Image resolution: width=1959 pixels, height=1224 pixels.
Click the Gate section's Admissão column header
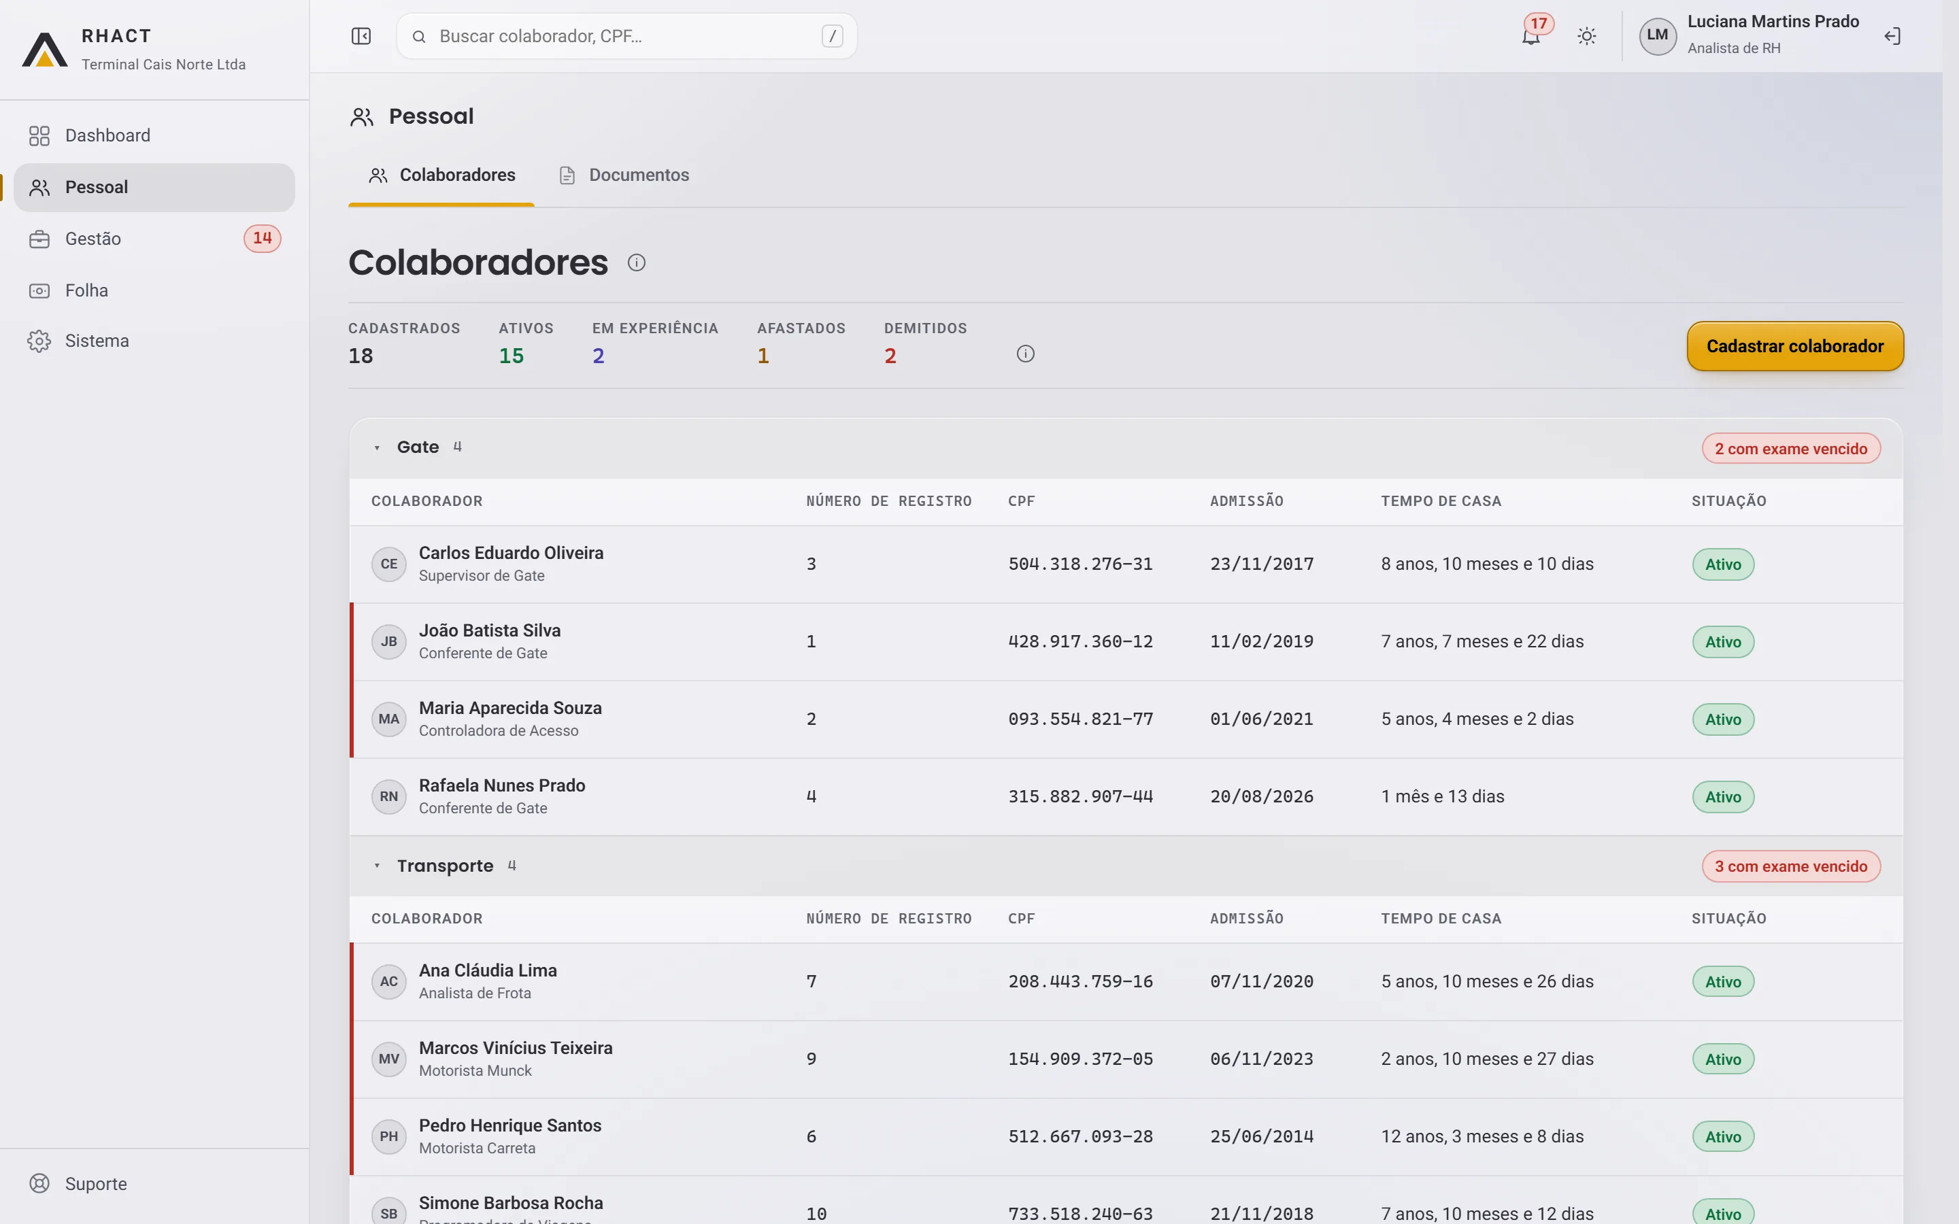(x=1247, y=501)
